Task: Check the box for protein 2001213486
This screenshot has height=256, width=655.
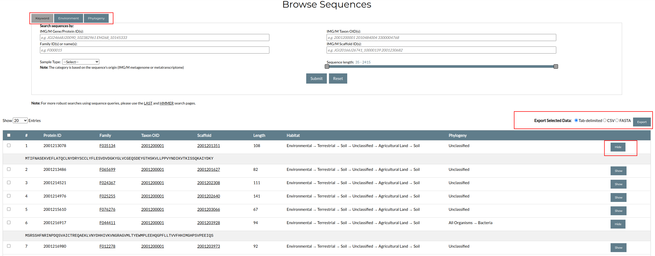Action: click(x=9, y=169)
